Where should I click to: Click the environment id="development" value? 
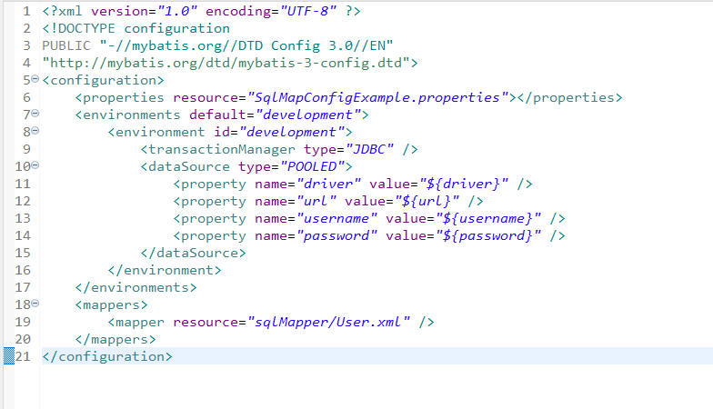click(292, 132)
